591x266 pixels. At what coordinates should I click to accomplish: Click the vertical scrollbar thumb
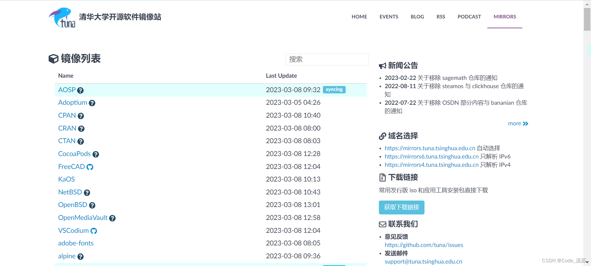pos(587,19)
